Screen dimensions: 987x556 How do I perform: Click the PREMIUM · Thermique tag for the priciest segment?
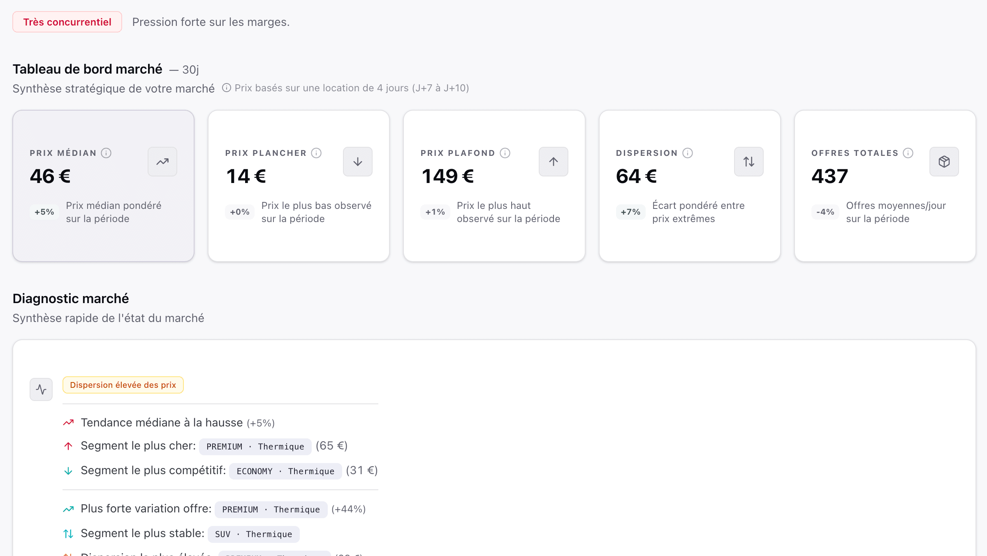tap(255, 447)
